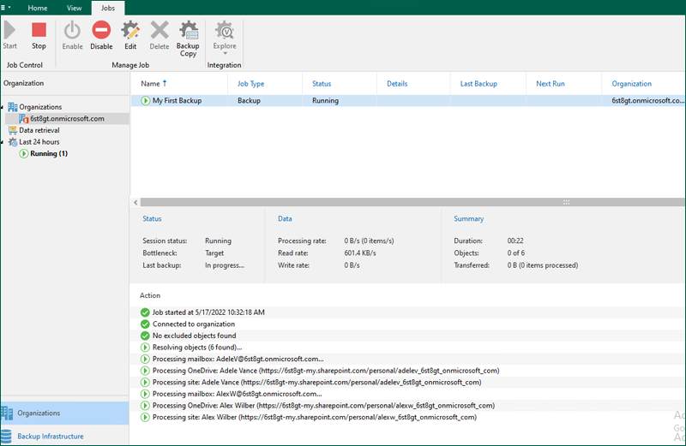
Task: Switch to the View ribbon tab
Action: coord(74,8)
